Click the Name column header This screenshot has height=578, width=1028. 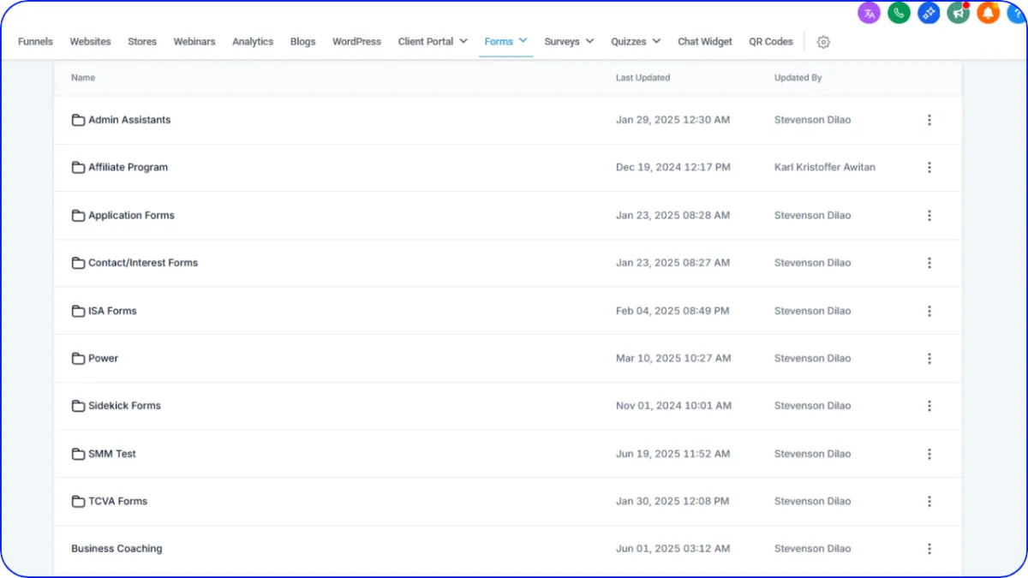[83, 78]
